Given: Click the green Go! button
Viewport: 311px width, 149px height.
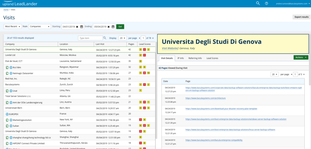Looking at the screenshot, I should click(x=120, y=27).
